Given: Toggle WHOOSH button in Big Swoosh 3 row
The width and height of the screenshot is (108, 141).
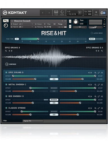Looking at the screenshot, I should pyautogui.click(x=54, y=100).
